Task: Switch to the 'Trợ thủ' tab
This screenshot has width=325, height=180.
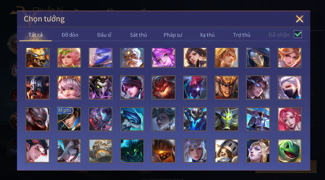Action: pyautogui.click(x=241, y=35)
